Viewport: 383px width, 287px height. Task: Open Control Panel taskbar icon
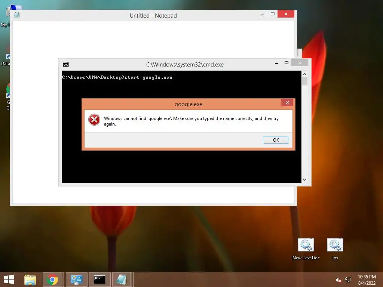click(76, 280)
